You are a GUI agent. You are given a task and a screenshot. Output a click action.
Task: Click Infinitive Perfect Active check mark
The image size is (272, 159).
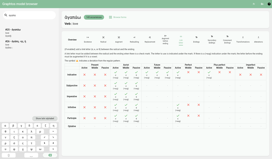tap(178, 105)
